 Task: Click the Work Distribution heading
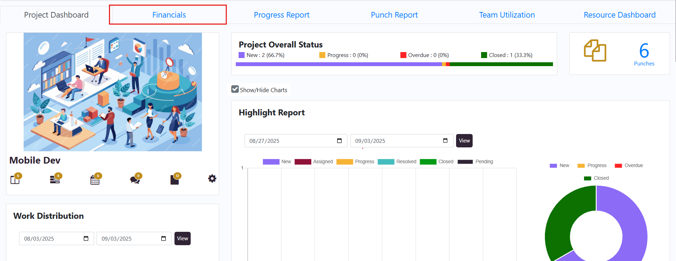coord(49,216)
